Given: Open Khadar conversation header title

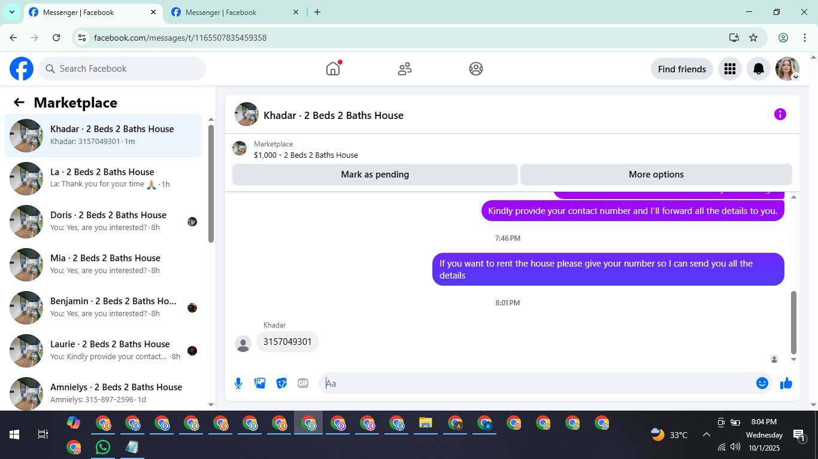Looking at the screenshot, I should click(334, 115).
